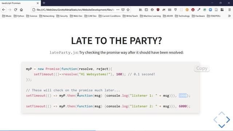
Task: Click the 'LATE TO THE PARTY?' heading
Action: pyautogui.click(x=116, y=40)
